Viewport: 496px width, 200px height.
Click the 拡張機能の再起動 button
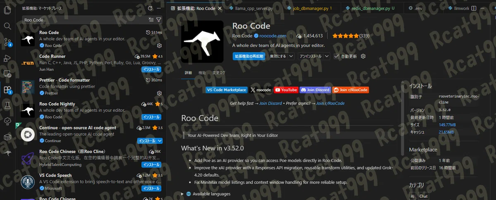pos(249,56)
